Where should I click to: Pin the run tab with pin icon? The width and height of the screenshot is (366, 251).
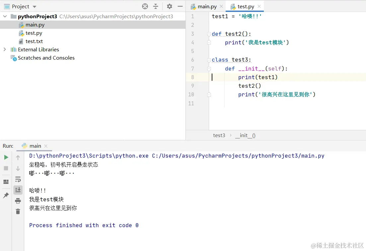[6, 195]
